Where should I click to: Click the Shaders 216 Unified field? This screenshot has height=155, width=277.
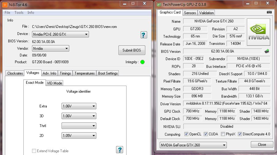[200, 74]
